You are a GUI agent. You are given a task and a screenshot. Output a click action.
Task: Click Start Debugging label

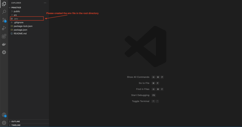click(x=140, y=95)
